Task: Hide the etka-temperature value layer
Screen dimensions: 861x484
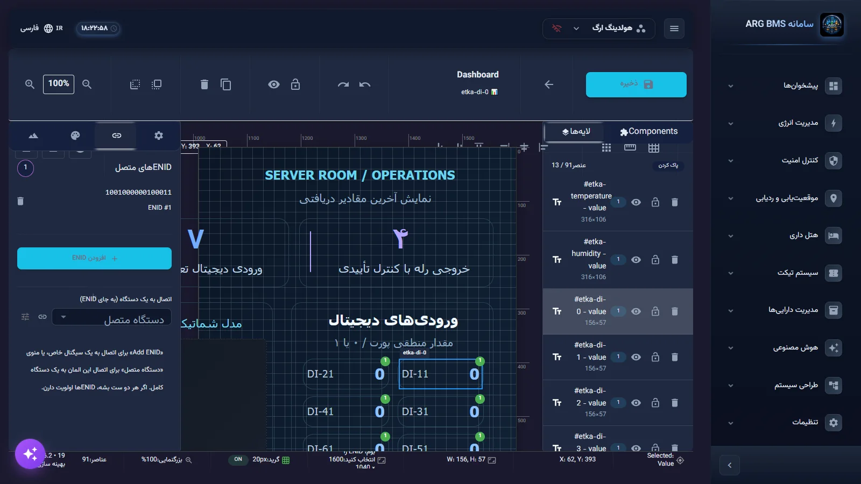Action: (x=636, y=202)
